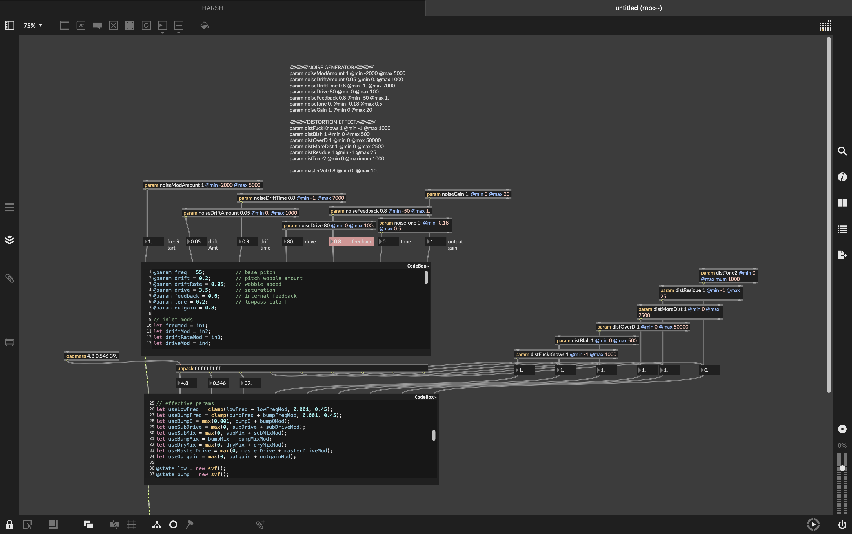
Task: Click the circular refresh icon in bottom toolbar
Action: (173, 524)
